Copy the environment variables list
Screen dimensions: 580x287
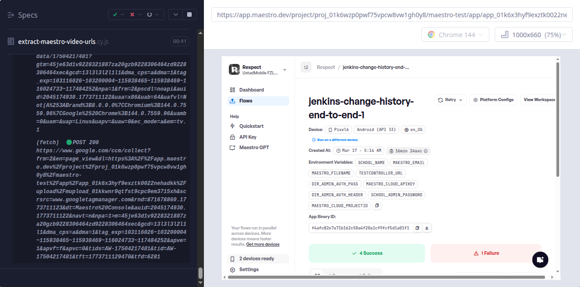[x=377, y=206]
